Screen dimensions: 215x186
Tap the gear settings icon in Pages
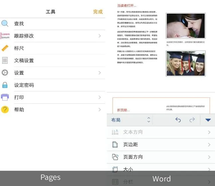pyautogui.click(x=5, y=73)
